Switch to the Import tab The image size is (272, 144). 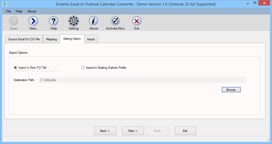pos(91,39)
